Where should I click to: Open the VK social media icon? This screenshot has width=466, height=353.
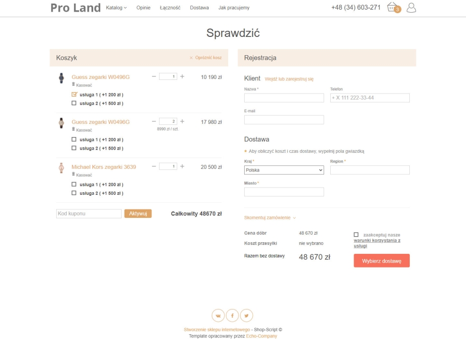click(x=218, y=316)
